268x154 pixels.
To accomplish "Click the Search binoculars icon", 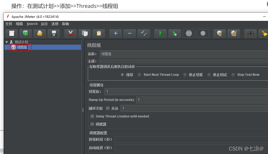I will pyautogui.click(x=250, y=33).
